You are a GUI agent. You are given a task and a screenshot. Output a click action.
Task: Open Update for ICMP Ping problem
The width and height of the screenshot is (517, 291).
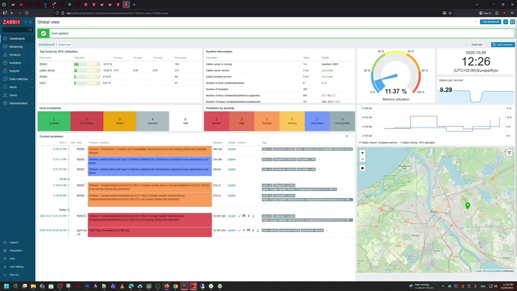tap(231, 230)
